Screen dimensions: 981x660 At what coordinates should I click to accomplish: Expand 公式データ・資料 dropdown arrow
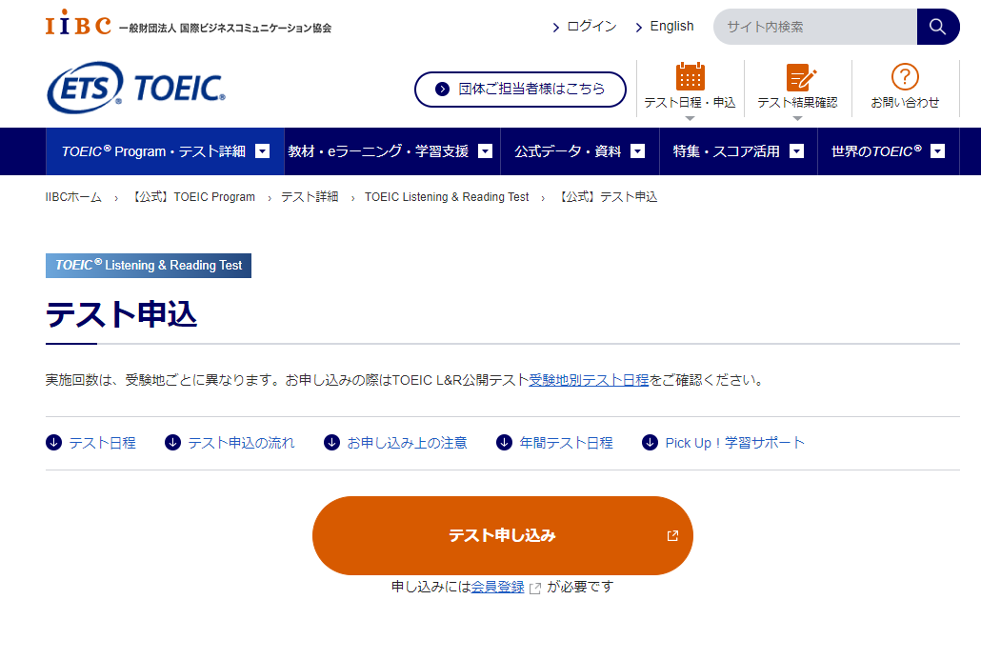[x=637, y=150]
